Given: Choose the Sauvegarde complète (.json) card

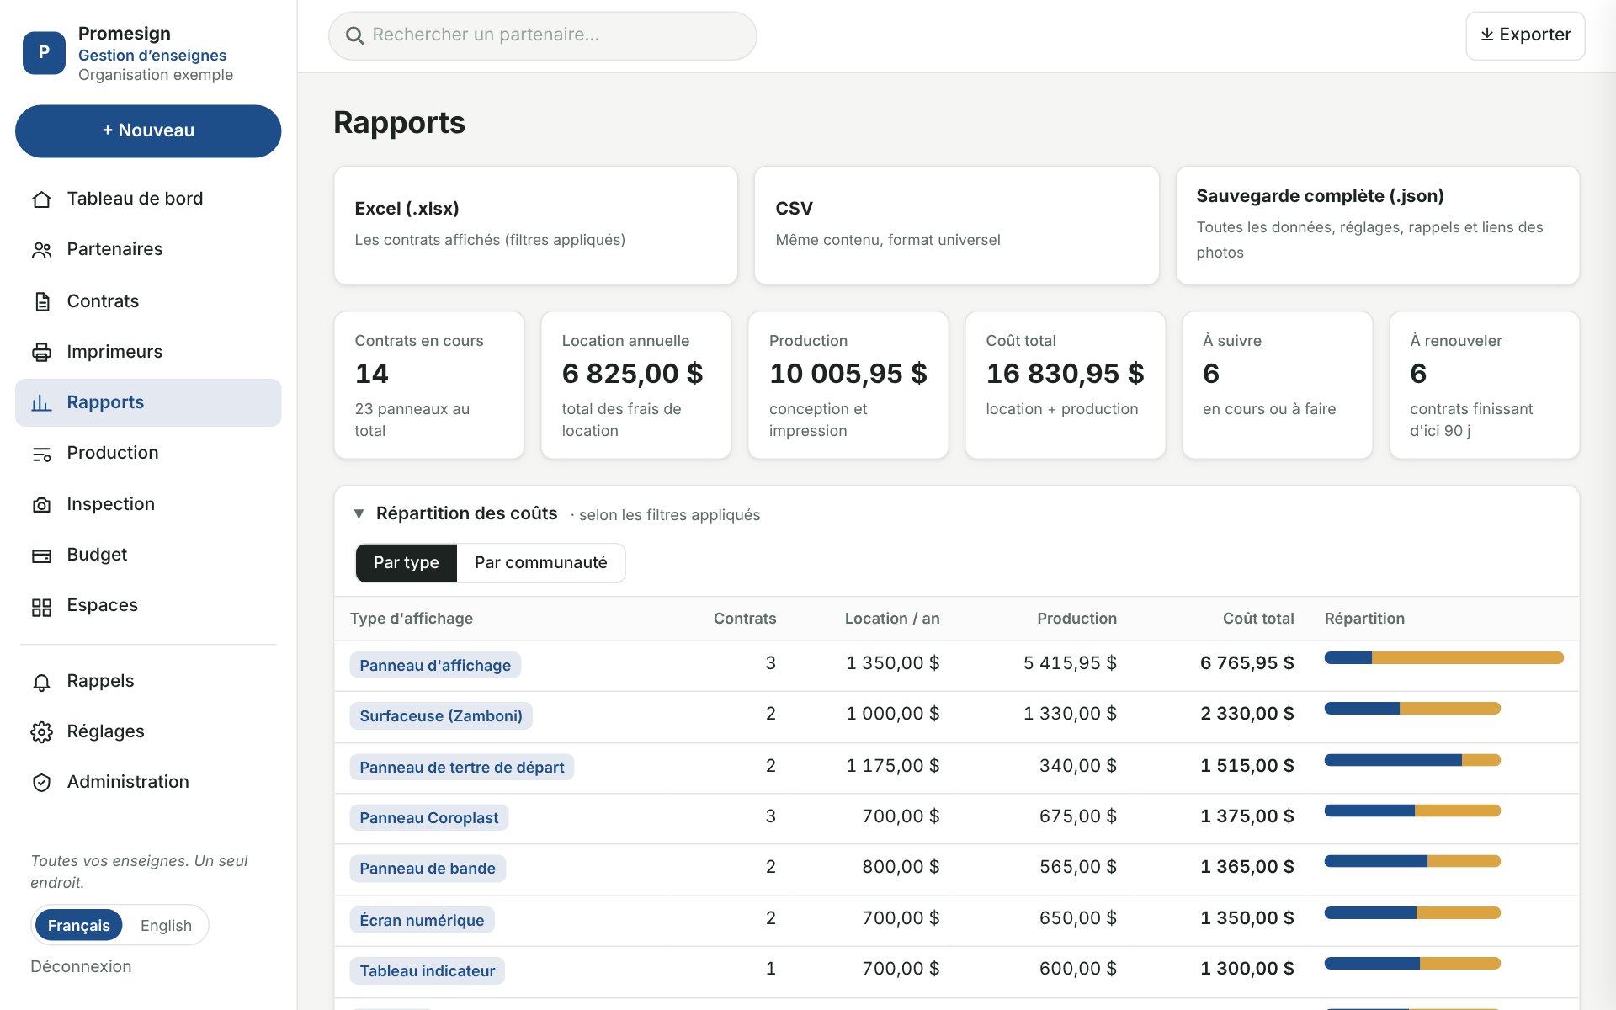Looking at the screenshot, I should 1378,226.
